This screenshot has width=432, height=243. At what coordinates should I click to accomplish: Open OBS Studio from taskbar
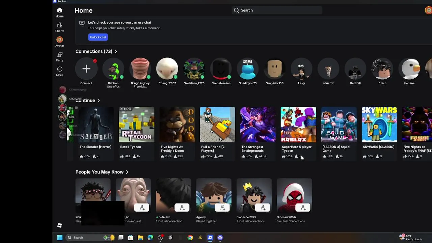tap(160, 238)
